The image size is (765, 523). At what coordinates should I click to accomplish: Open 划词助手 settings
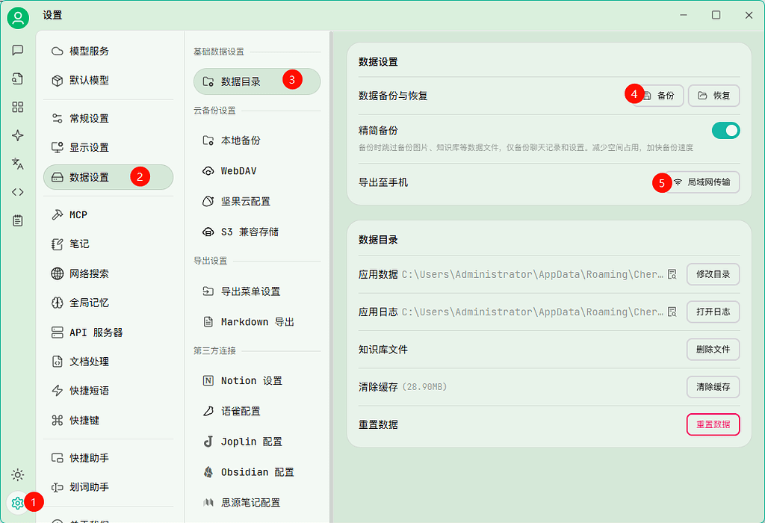click(x=108, y=487)
